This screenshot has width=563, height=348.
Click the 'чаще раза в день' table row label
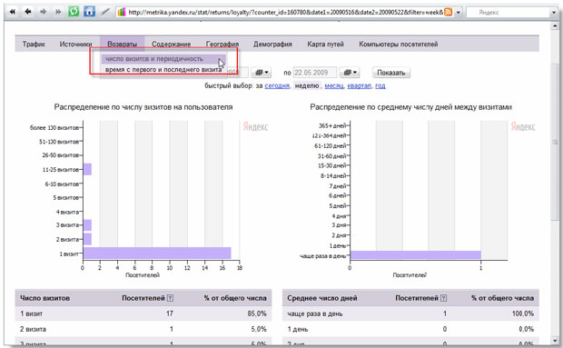coord(315,313)
